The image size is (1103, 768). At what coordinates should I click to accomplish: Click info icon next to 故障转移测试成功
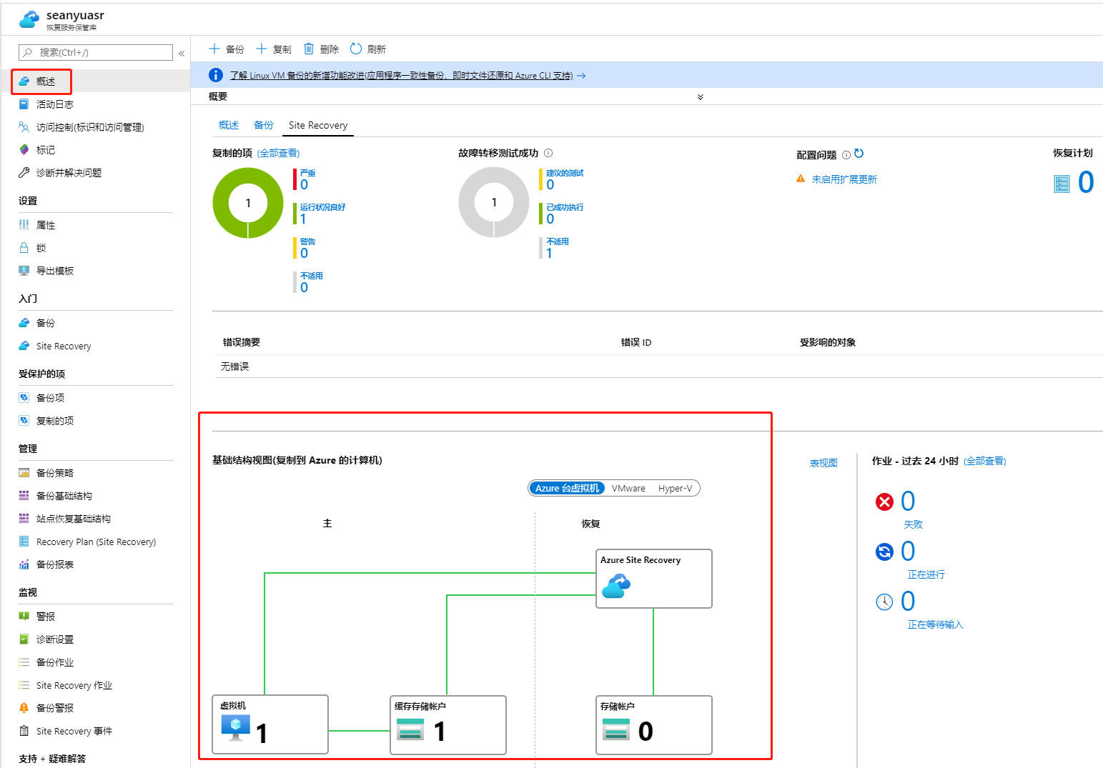[x=548, y=153]
